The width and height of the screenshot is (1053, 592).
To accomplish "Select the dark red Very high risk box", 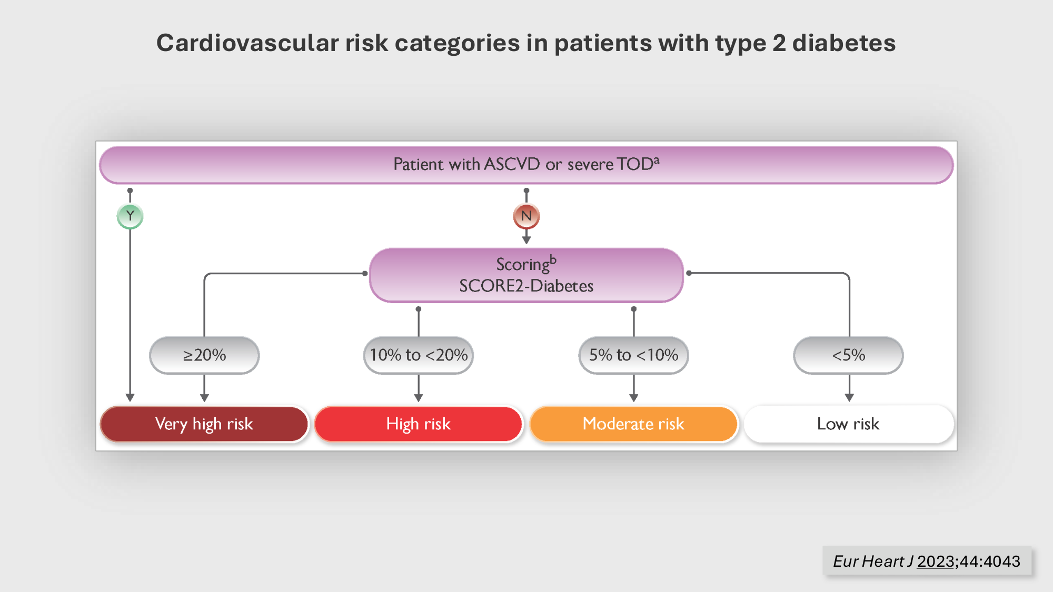I will coord(204,424).
